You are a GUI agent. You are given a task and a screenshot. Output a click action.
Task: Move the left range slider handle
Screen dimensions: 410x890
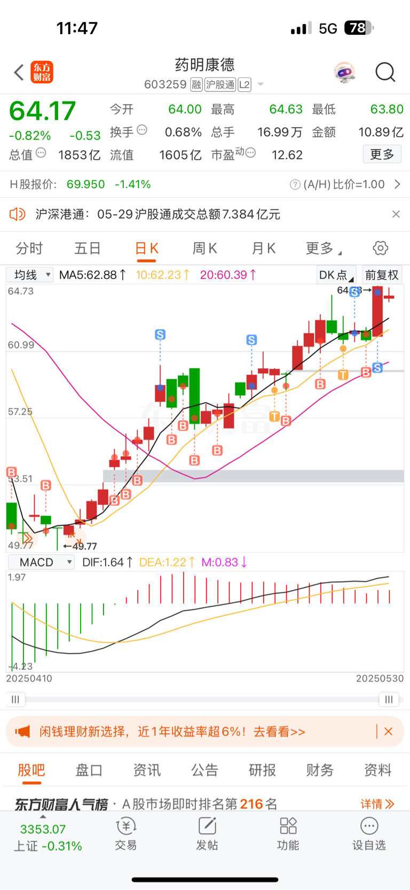coord(15,699)
